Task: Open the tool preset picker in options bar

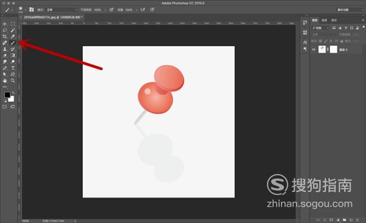Action: [8, 10]
